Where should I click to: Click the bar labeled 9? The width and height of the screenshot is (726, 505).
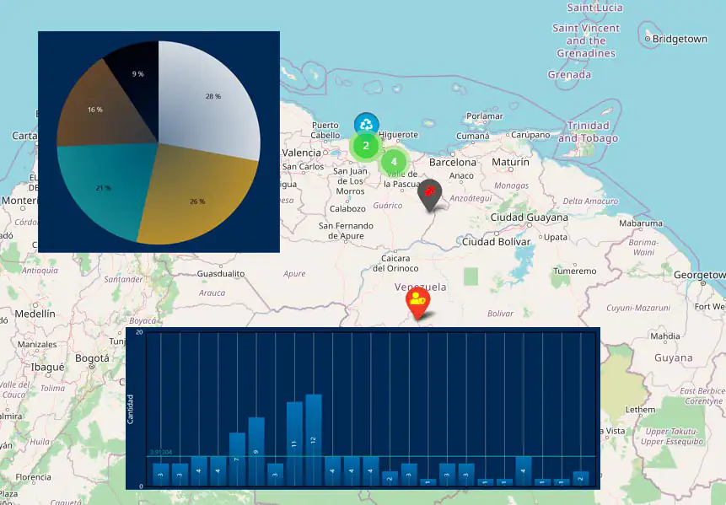[x=256, y=451]
